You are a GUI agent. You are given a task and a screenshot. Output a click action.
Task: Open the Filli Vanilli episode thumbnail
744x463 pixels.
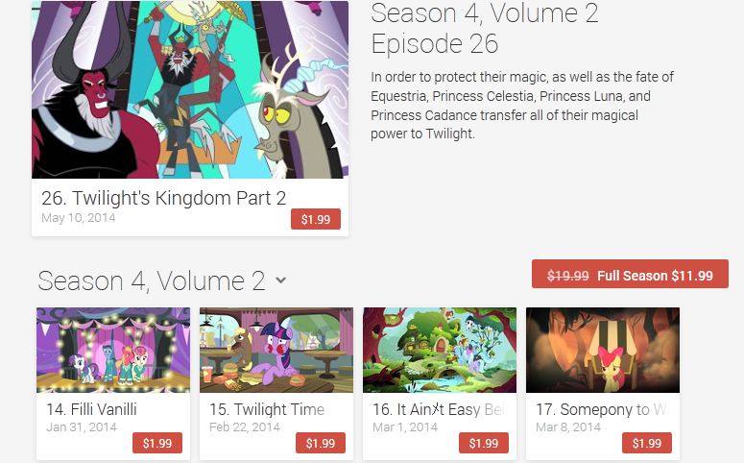[x=113, y=350]
